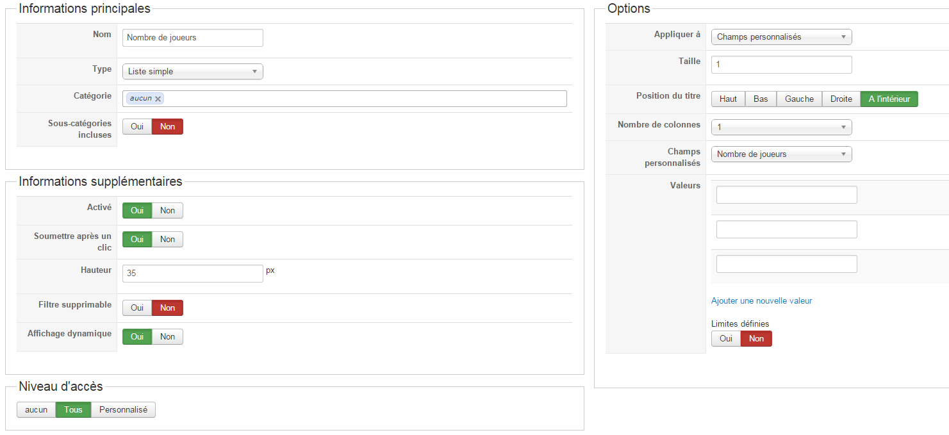Set 'Sous-catégories incluses' to Oui
The height and width of the screenshot is (435, 949).
137,127
